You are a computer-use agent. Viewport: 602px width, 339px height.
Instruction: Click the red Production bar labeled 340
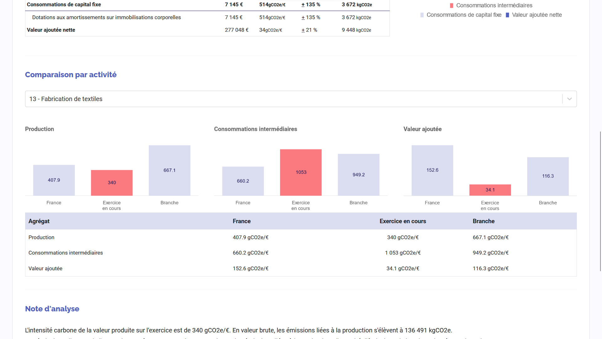coord(112,183)
